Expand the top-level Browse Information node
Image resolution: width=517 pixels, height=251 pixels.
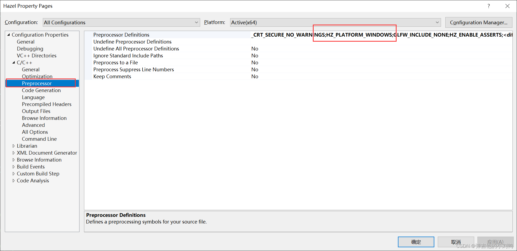click(14, 160)
